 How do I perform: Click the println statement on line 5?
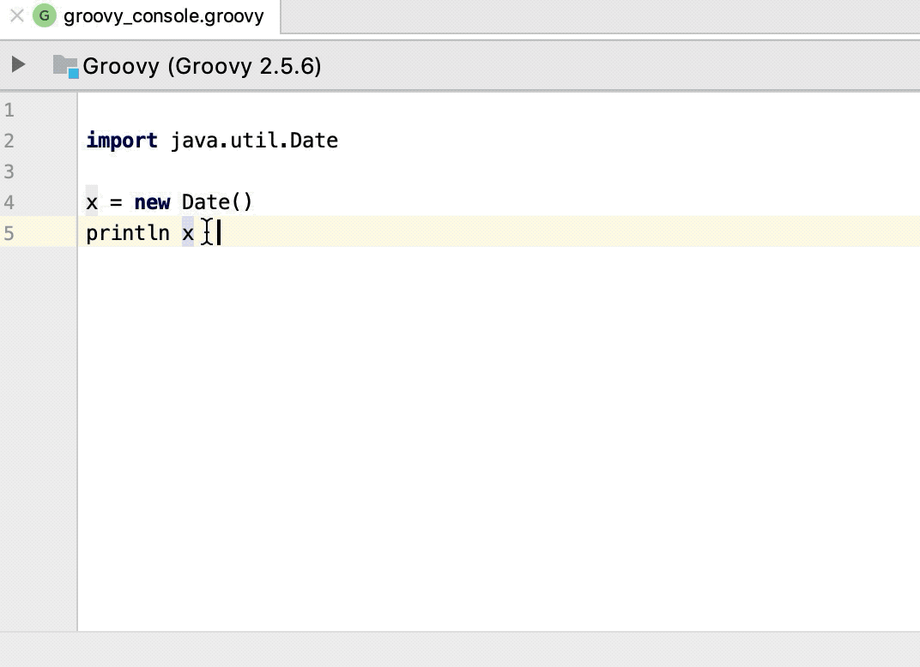[127, 232]
